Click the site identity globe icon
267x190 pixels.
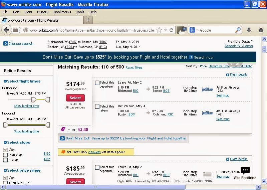[x=26, y=30]
